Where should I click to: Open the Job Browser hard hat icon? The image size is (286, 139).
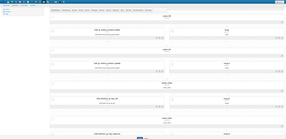(x=36, y=2)
